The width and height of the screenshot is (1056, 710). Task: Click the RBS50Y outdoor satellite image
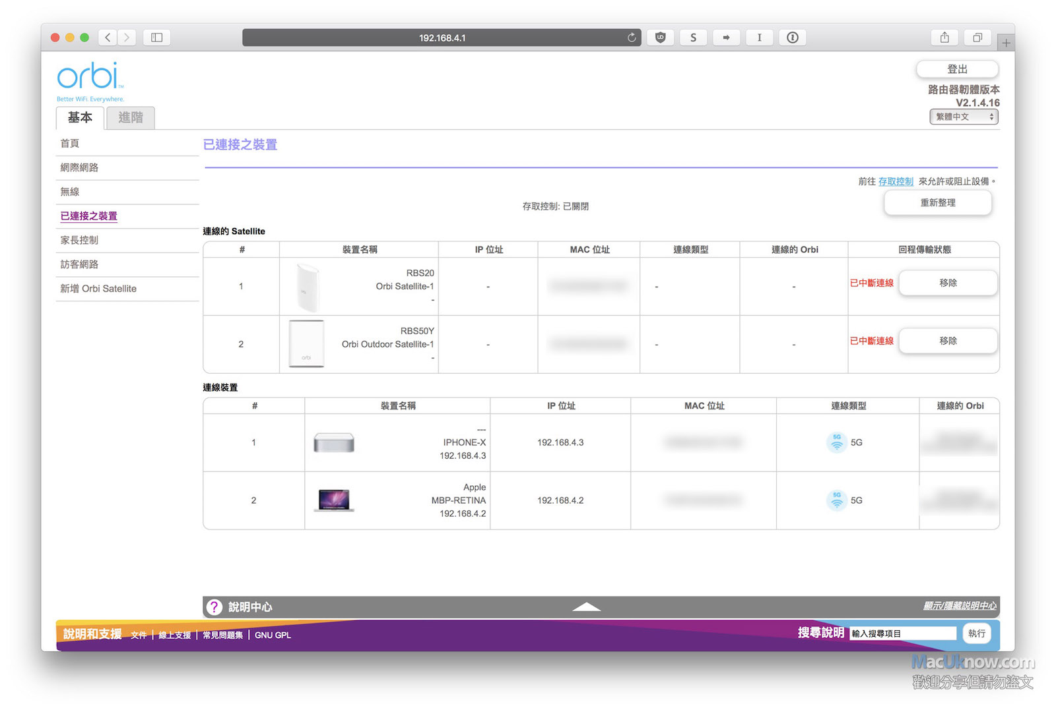(306, 343)
